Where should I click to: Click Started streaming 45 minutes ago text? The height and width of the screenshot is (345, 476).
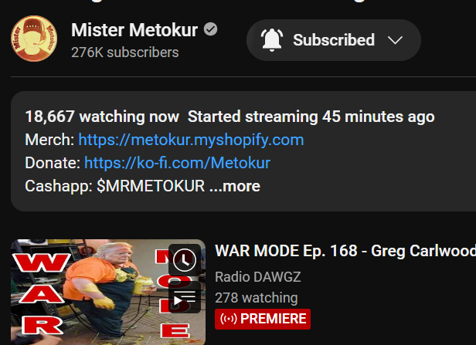311,117
